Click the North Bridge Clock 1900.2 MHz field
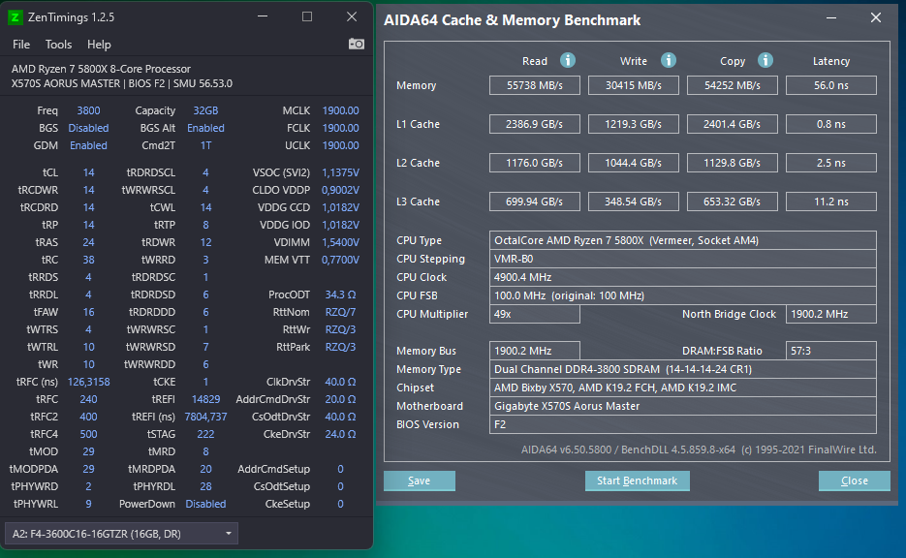906x558 pixels. click(830, 314)
